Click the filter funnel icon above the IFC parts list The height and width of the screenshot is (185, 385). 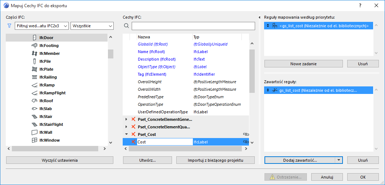(x=10, y=25)
